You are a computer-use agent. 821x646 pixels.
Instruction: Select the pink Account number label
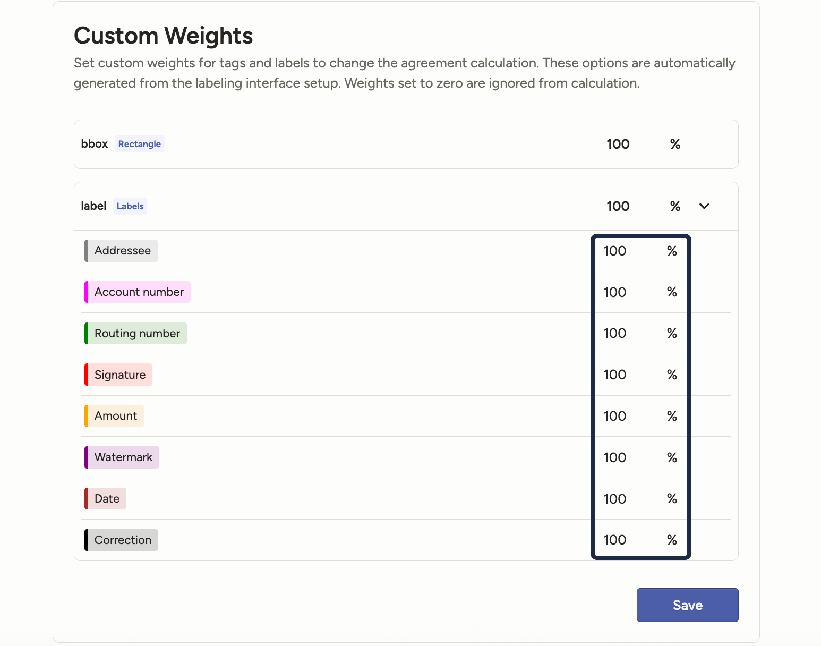coord(138,292)
